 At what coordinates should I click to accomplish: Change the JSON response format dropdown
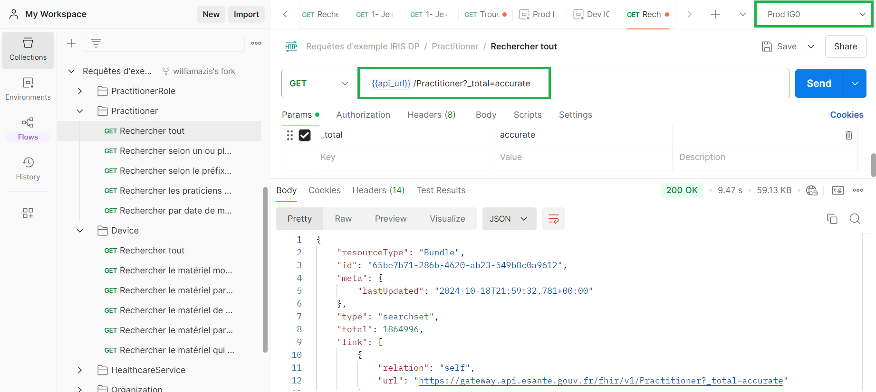coord(509,219)
